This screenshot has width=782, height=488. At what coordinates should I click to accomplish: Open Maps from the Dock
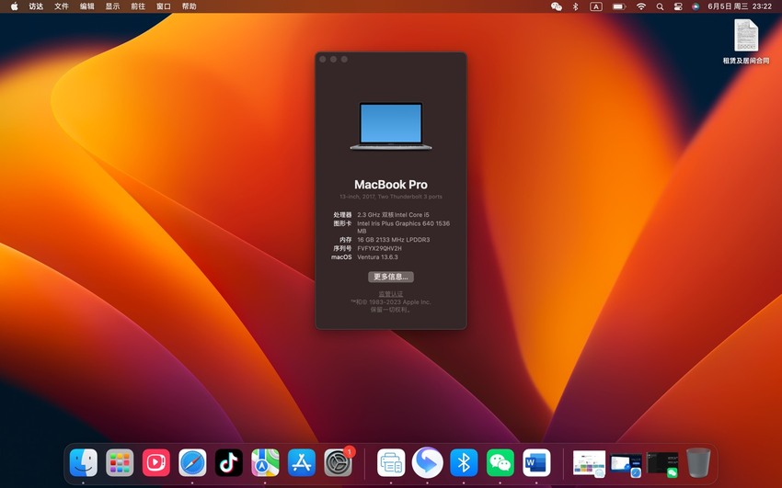tap(265, 462)
